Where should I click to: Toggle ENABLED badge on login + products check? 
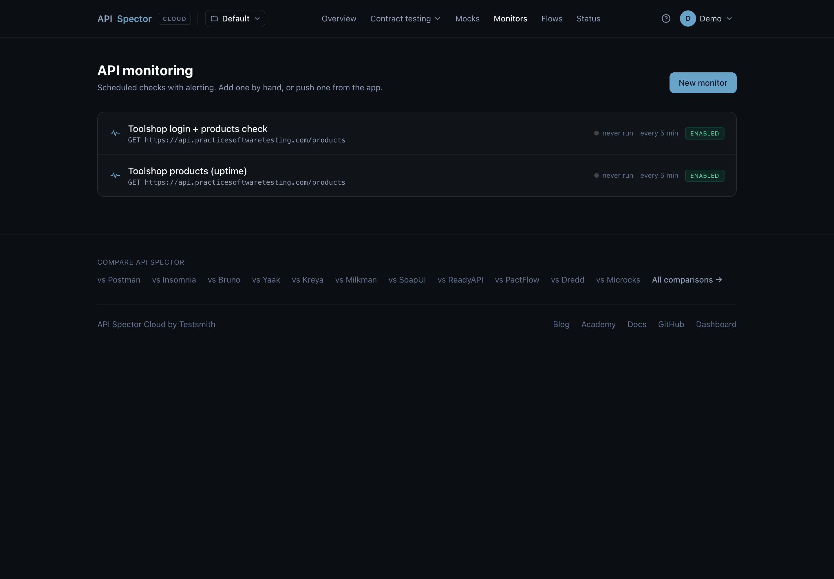click(x=705, y=133)
